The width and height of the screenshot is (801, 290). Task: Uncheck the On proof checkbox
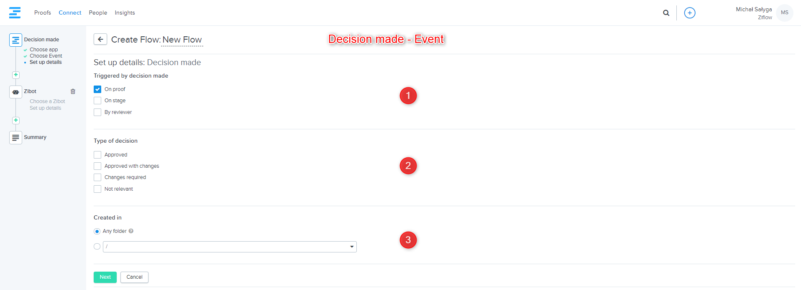[x=97, y=89]
